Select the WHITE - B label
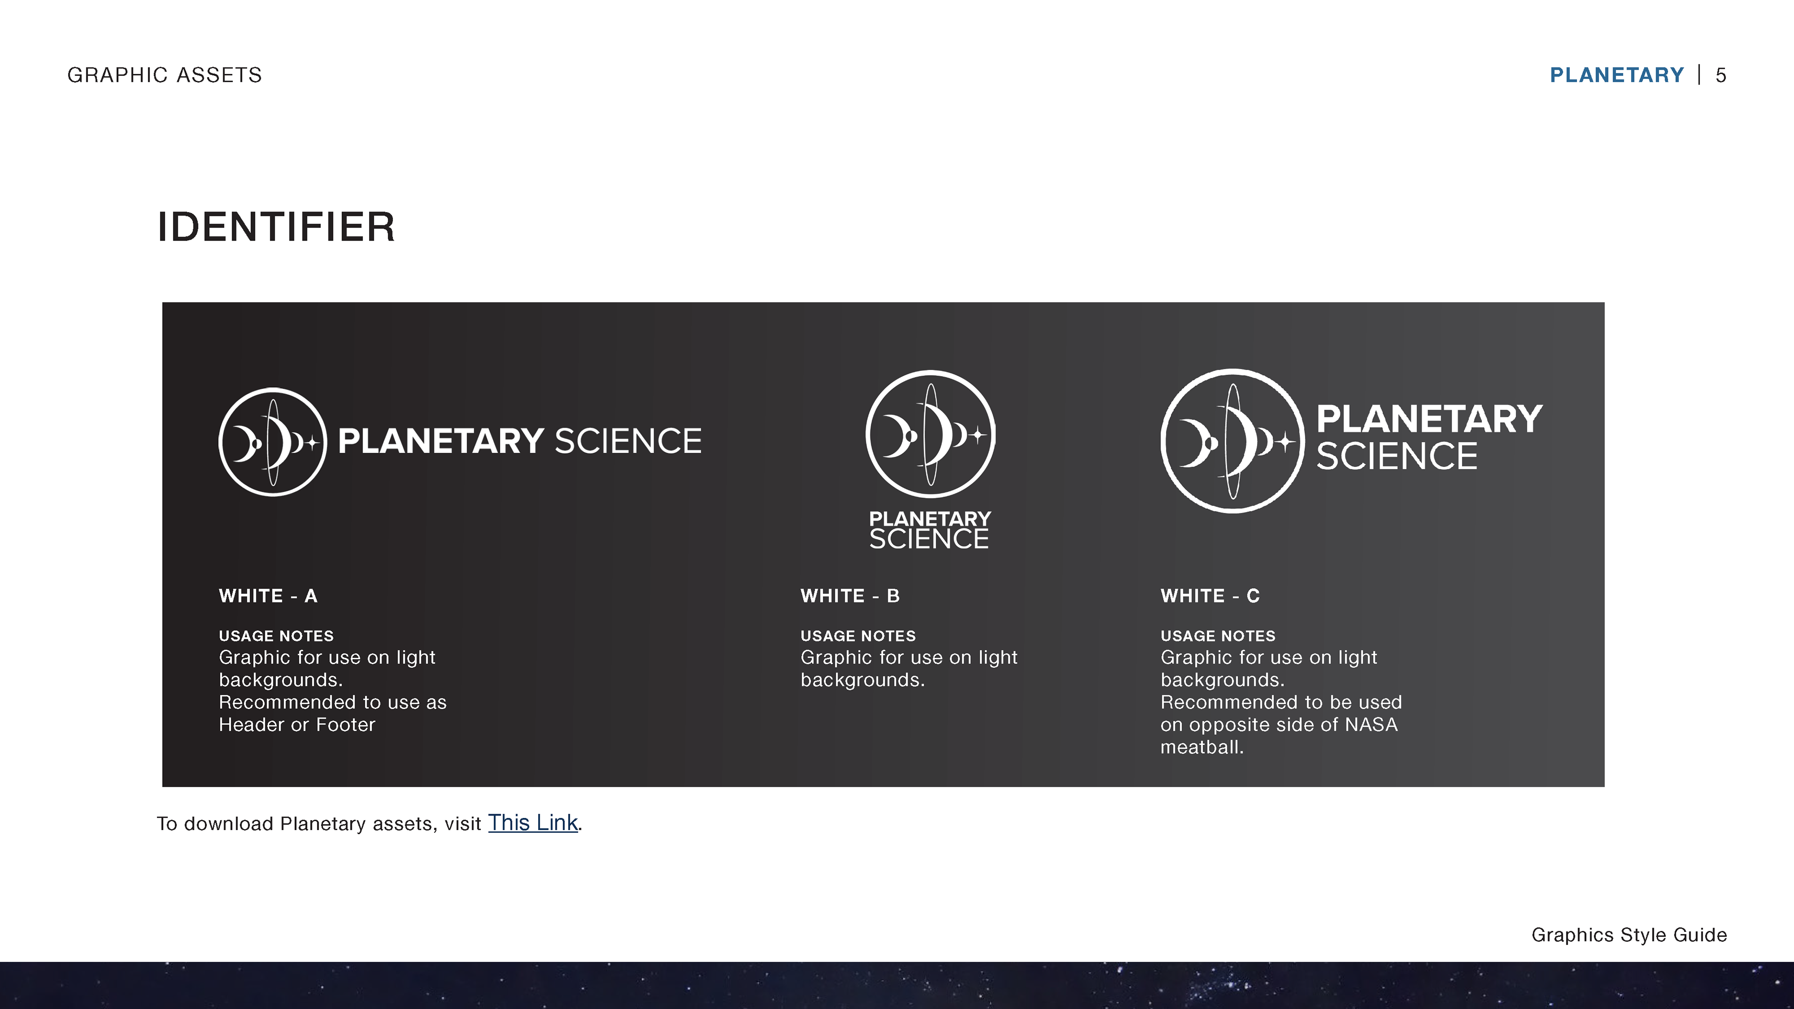Screen dimensions: 1794x1009 850,596
